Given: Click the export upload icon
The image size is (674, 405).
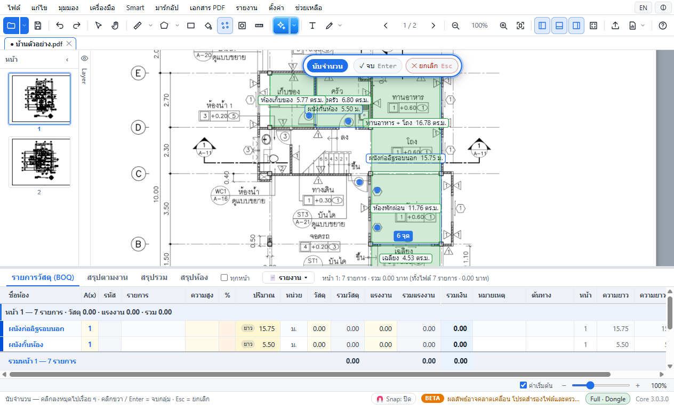Looking at the screenshot, I should [x=615, y=26].
